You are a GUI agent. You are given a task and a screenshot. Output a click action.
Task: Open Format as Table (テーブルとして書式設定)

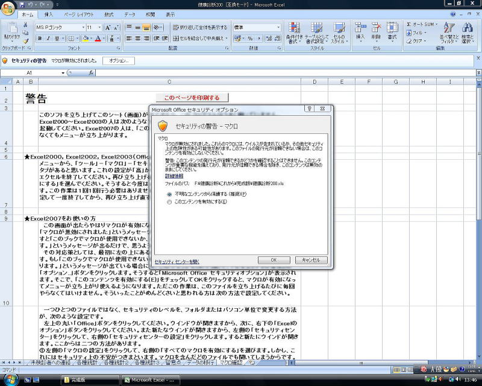[317, 33]
